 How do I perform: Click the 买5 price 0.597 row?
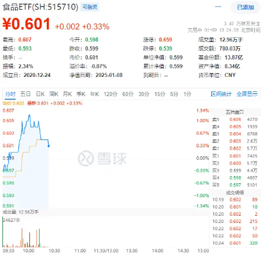click(235, 185)
